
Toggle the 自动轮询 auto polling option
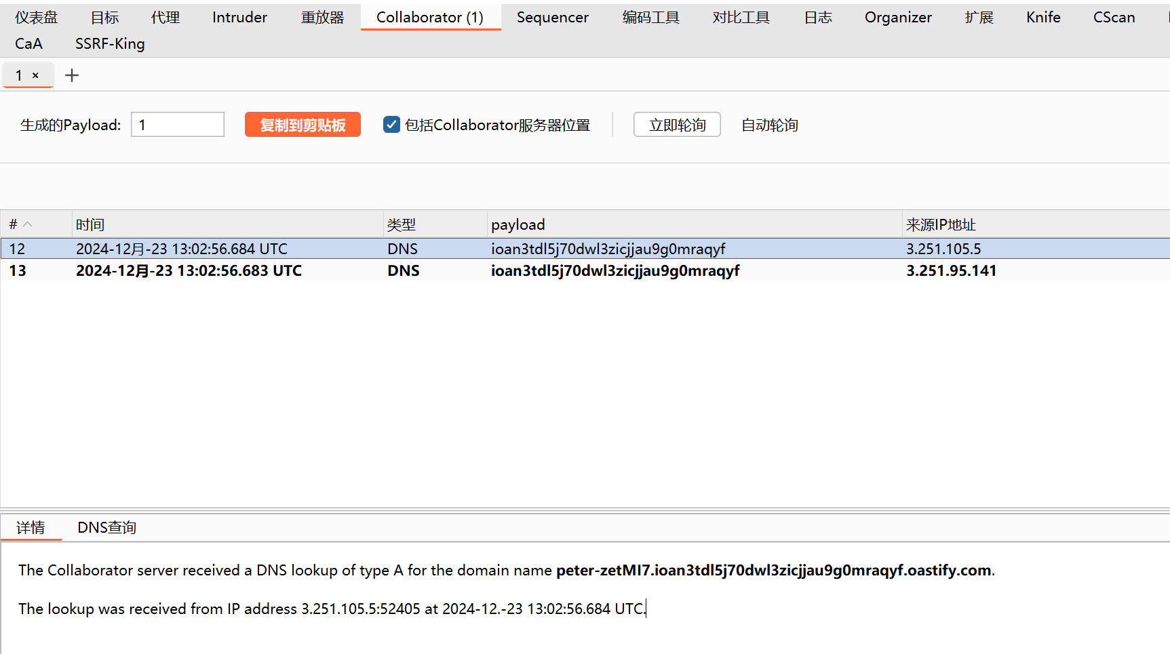pyautogui.click(x=769, y=125)
